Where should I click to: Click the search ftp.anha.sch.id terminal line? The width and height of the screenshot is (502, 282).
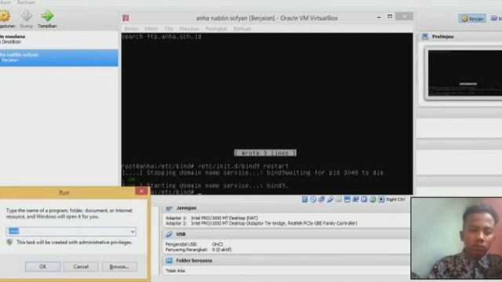click(162, 37)
